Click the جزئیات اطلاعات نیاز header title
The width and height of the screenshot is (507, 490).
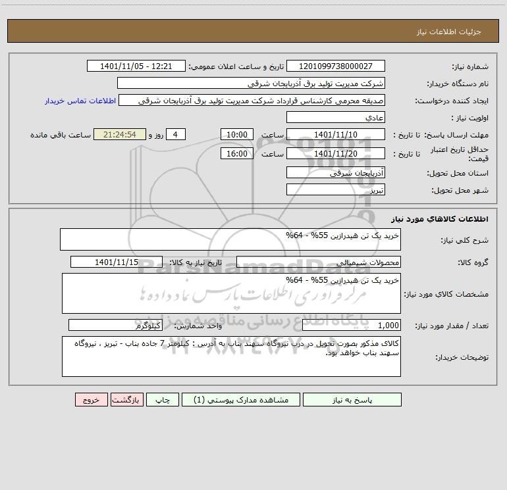(449, 32)
